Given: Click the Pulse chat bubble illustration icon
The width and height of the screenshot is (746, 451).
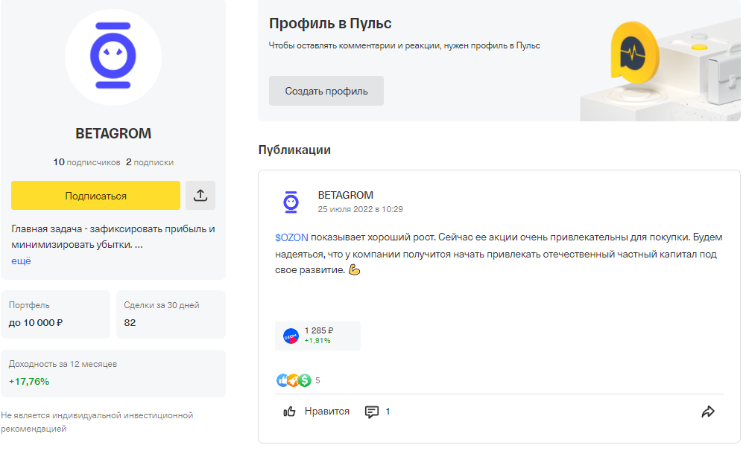Looking at the screenshot, I should pyautogui.click(x=633, y=53).
